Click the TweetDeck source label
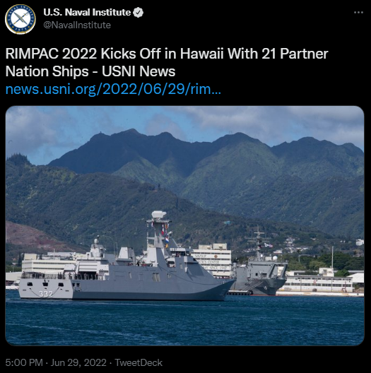 (x=139, y=363)
